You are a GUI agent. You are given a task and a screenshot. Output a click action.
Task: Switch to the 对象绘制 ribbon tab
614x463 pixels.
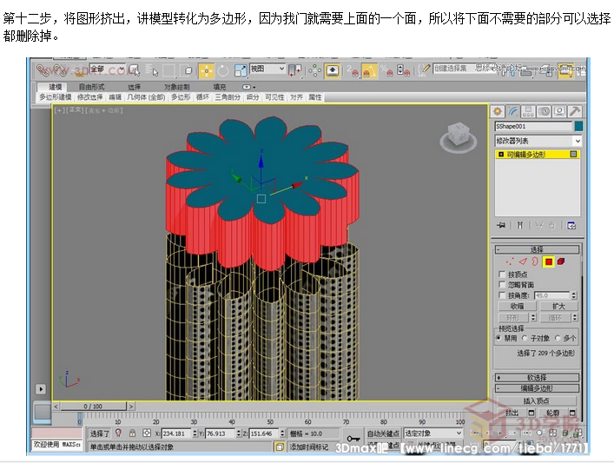[176, 87]
